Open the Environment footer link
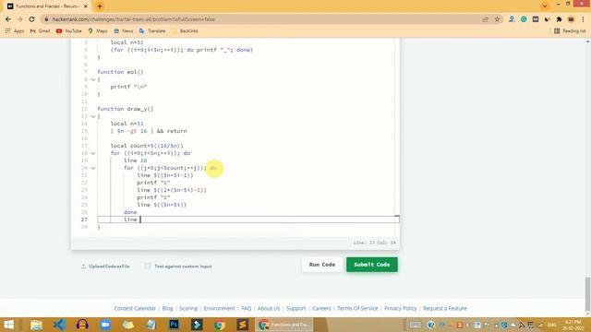 [219, 308]
